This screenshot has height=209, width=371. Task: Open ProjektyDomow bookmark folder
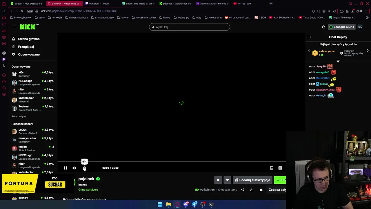tap(21, 17)
